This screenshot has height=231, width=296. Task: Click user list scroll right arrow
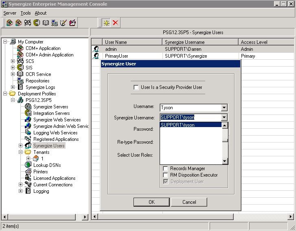(x=291, y=217)
